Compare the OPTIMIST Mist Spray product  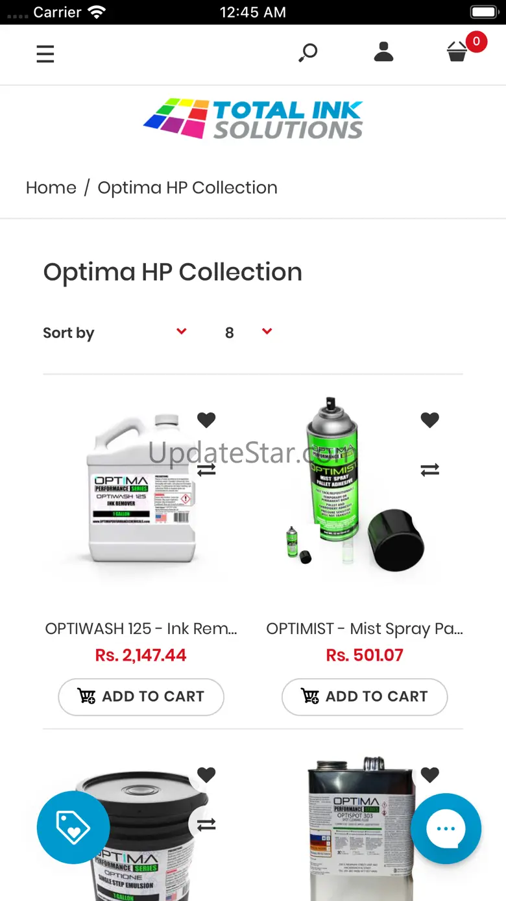[x=430, y=469]
